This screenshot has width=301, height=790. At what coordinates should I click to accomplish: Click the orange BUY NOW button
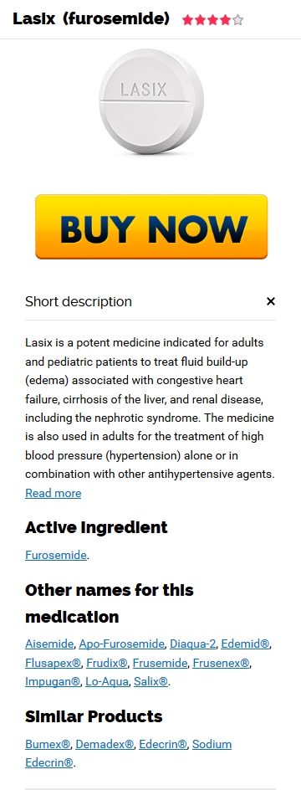(x=151, y=227)
